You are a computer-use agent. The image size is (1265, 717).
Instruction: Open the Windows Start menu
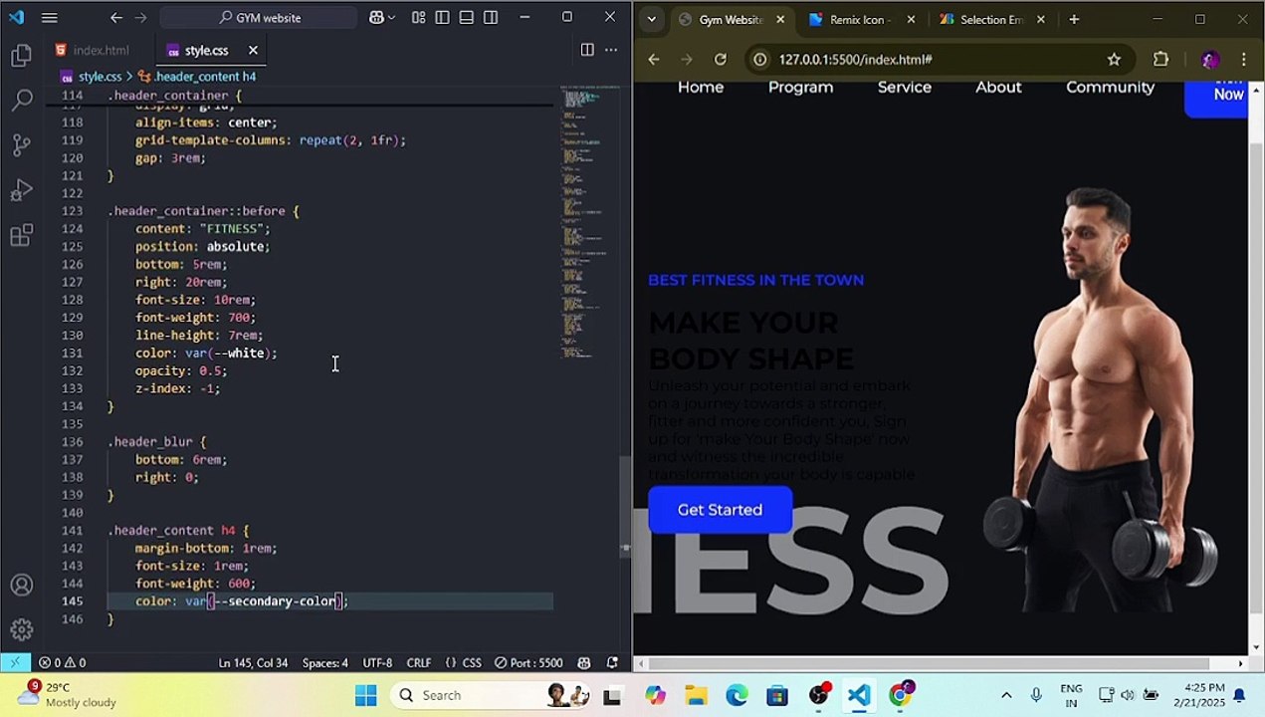pyautogui.click(x=365, y=695)
